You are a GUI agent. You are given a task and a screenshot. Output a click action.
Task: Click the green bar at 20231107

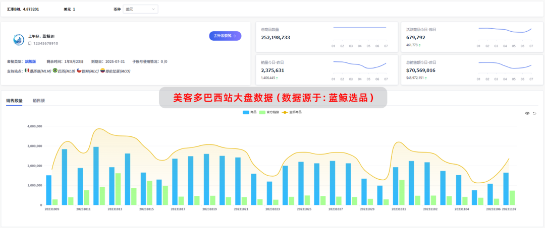click(512, 198)
